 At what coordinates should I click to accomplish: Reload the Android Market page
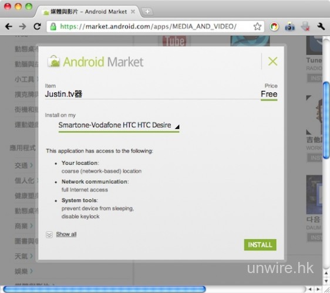pos(37,26)
